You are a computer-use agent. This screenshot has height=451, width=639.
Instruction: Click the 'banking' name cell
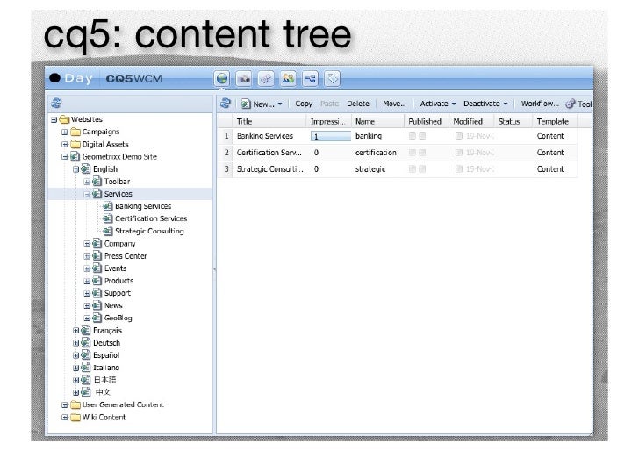click(x=369, y=136)
